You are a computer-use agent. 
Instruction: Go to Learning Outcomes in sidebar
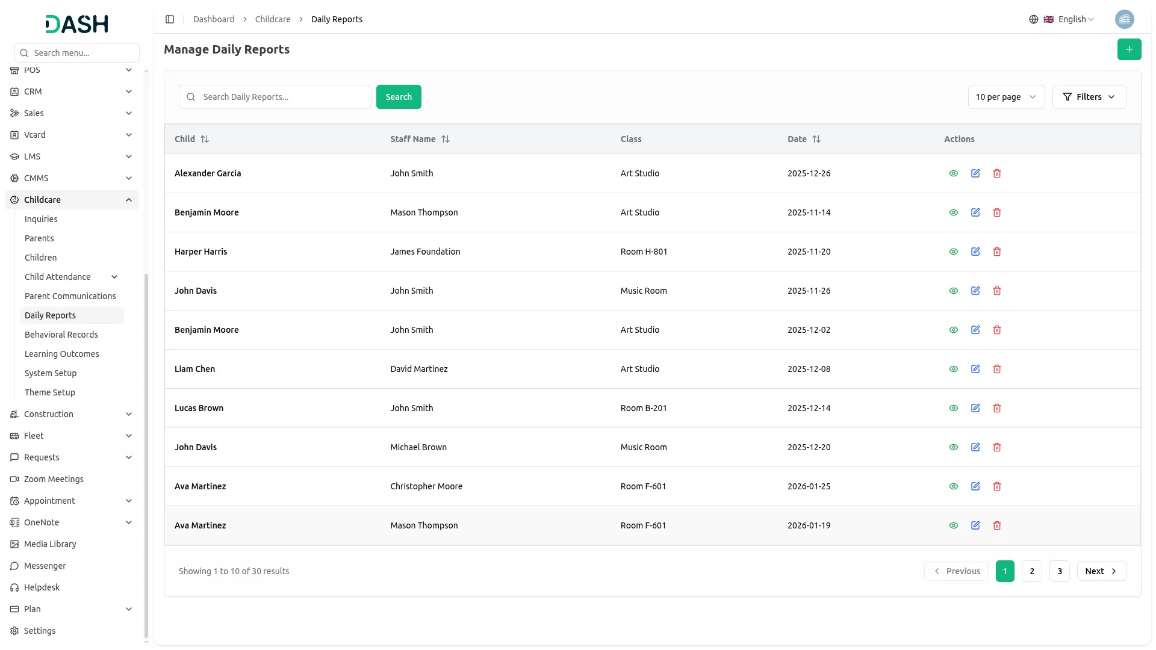coord(62,354)
